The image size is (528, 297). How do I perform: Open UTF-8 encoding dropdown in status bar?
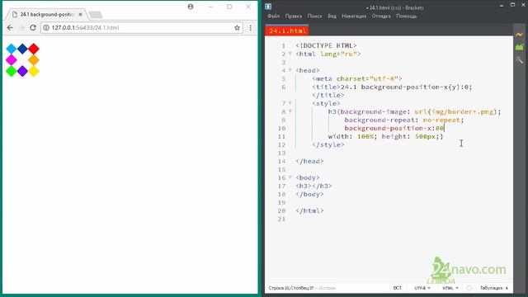[422, 288]
